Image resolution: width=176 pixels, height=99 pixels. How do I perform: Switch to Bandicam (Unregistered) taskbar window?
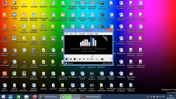(91, 97)
